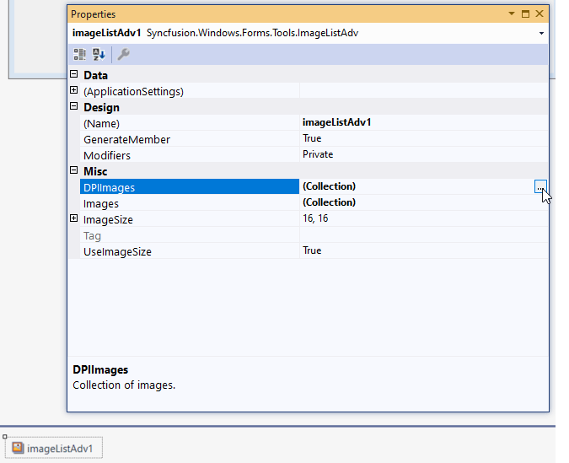
Task: Click the empty Tag value field
Action: pyautogui.click(x=423, y=234)
